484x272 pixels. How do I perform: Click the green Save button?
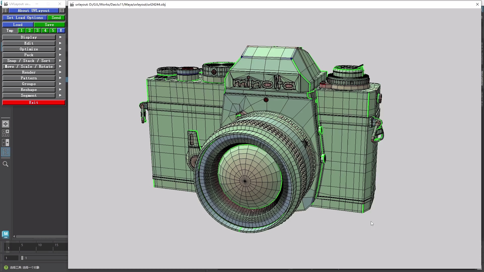tap(49, 25)
